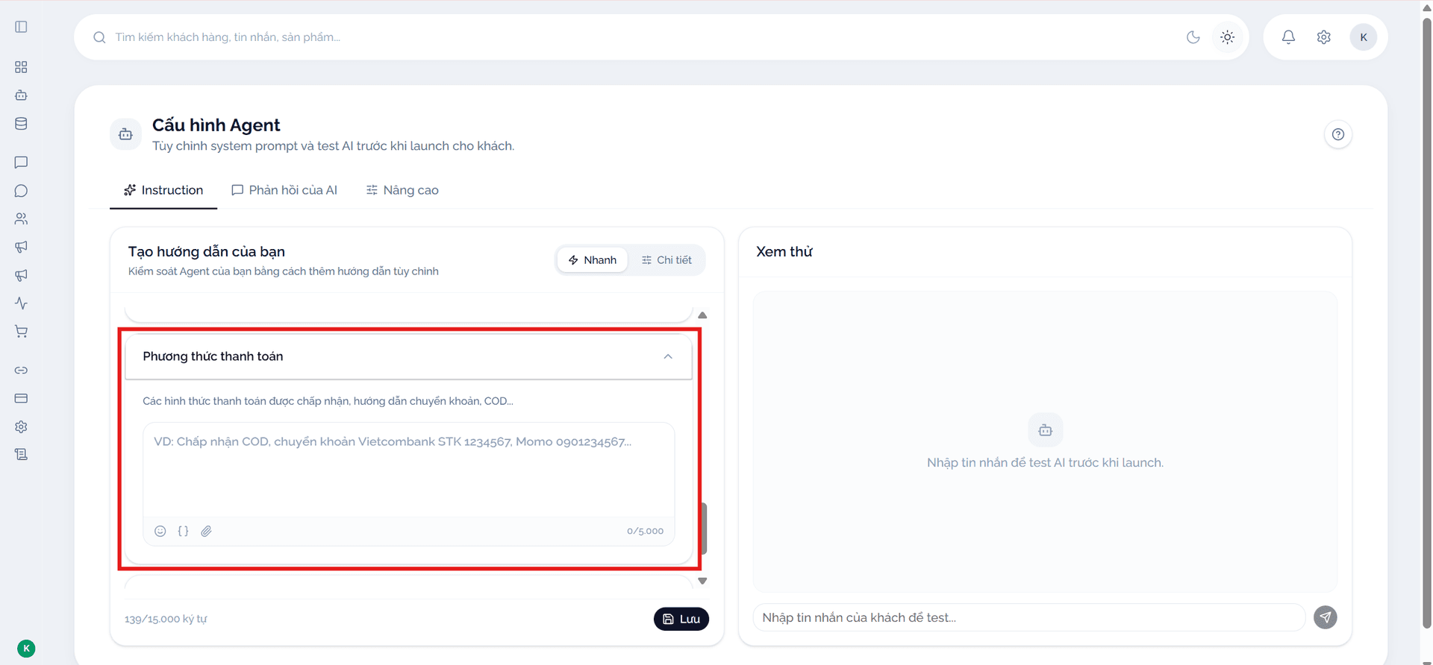Switch to Phản hồi của AI tab
Viewport: 1433px width, 665px height.
(284, 190)
